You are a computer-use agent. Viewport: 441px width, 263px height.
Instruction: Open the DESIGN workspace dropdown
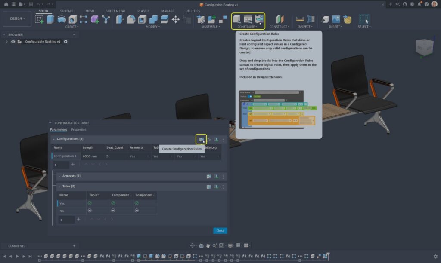[17, 18]
